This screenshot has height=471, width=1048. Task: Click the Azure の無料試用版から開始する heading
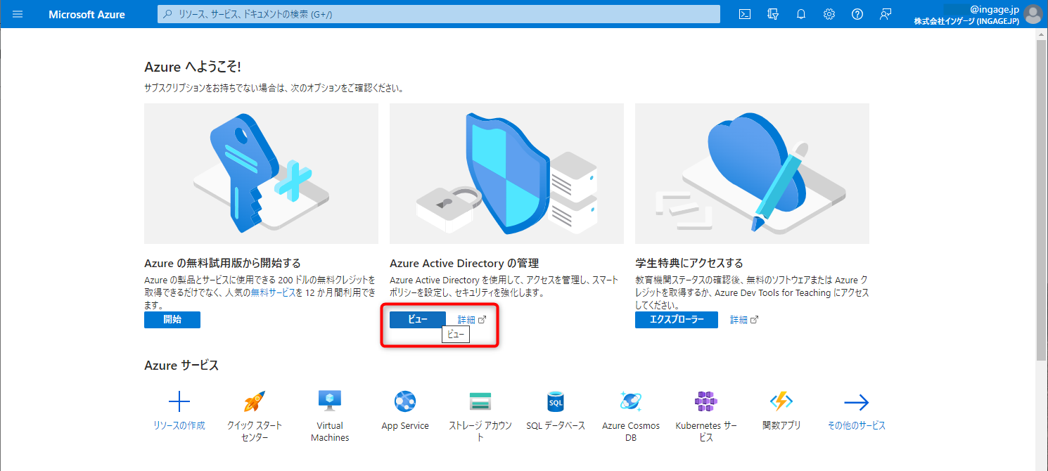click(222, 264)
